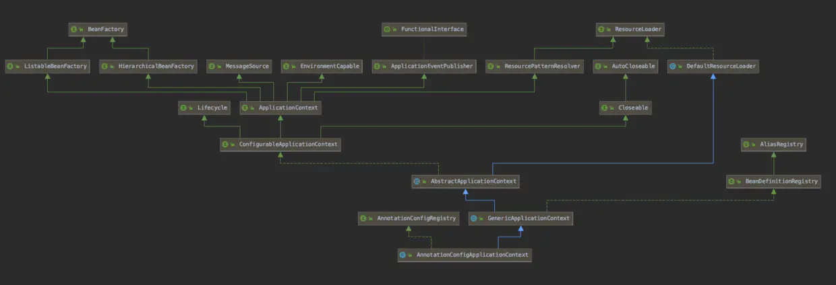This screenshot has width=836, height=285.
Task: Click the AbstractApplicationContext class icon
Action: tap(417, 181)
